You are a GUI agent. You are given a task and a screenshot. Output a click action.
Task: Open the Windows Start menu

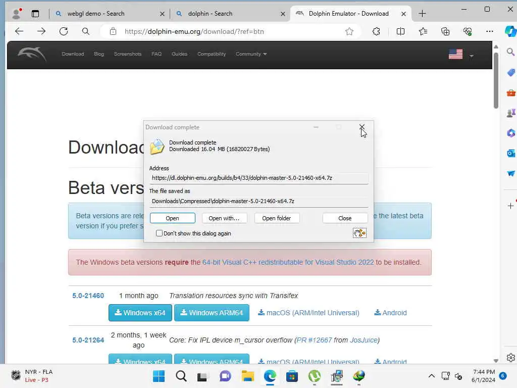click(x=159, y=376)
